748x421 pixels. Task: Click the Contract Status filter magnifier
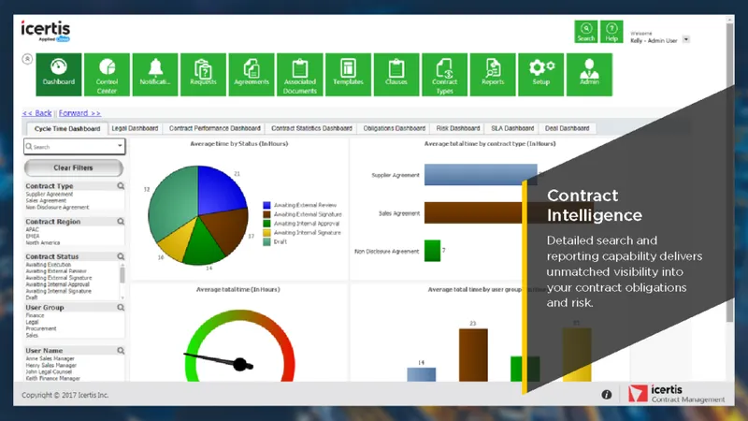click(x=121, y=256)
